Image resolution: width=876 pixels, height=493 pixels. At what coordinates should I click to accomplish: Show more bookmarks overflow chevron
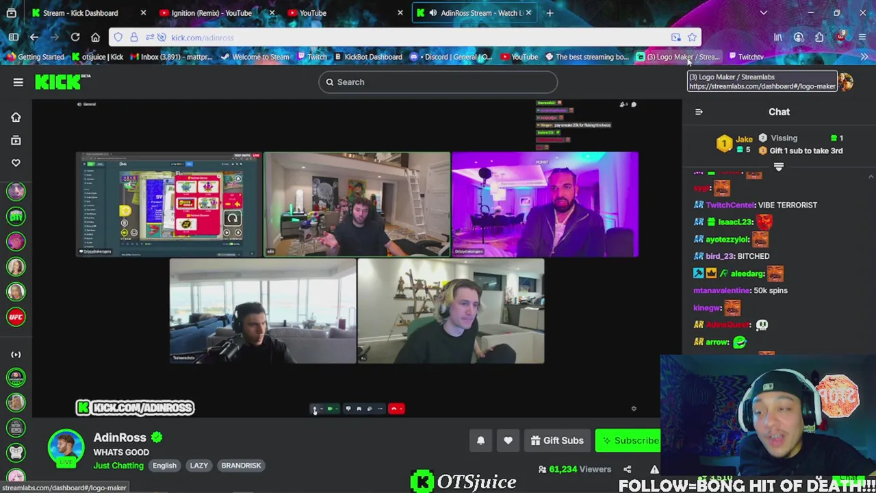point(864,57)
